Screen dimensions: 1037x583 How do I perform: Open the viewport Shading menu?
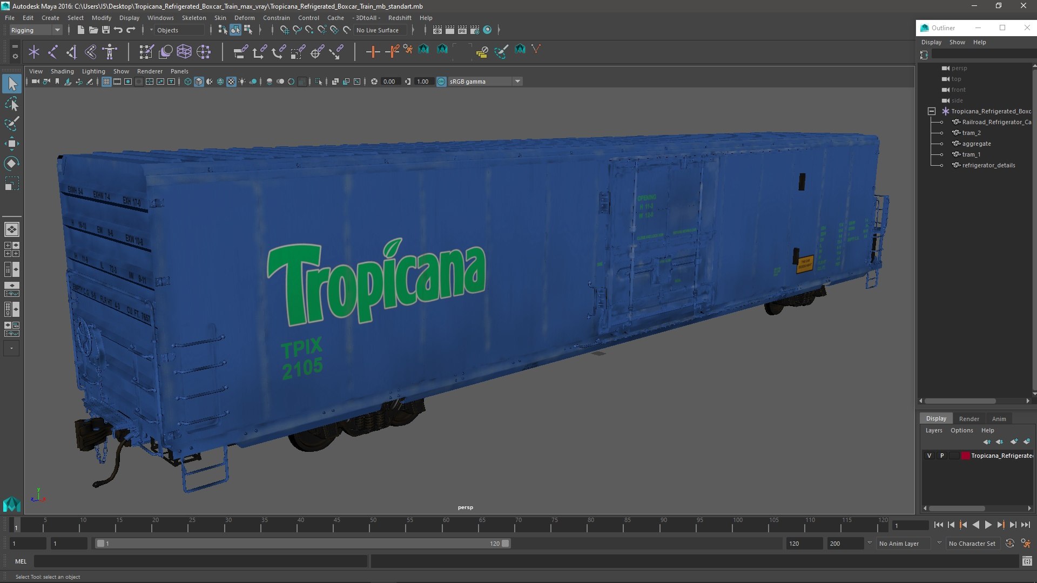[62, 71]
